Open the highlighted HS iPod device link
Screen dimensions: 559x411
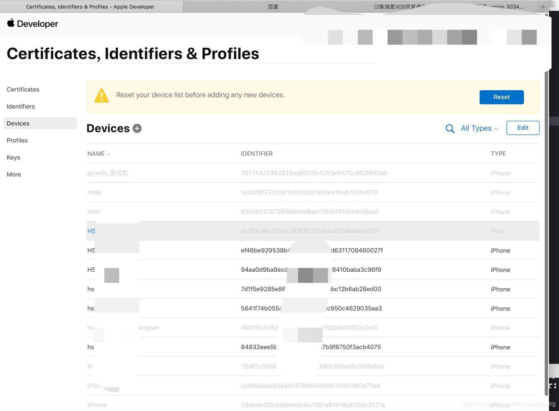tap(91, 231)
